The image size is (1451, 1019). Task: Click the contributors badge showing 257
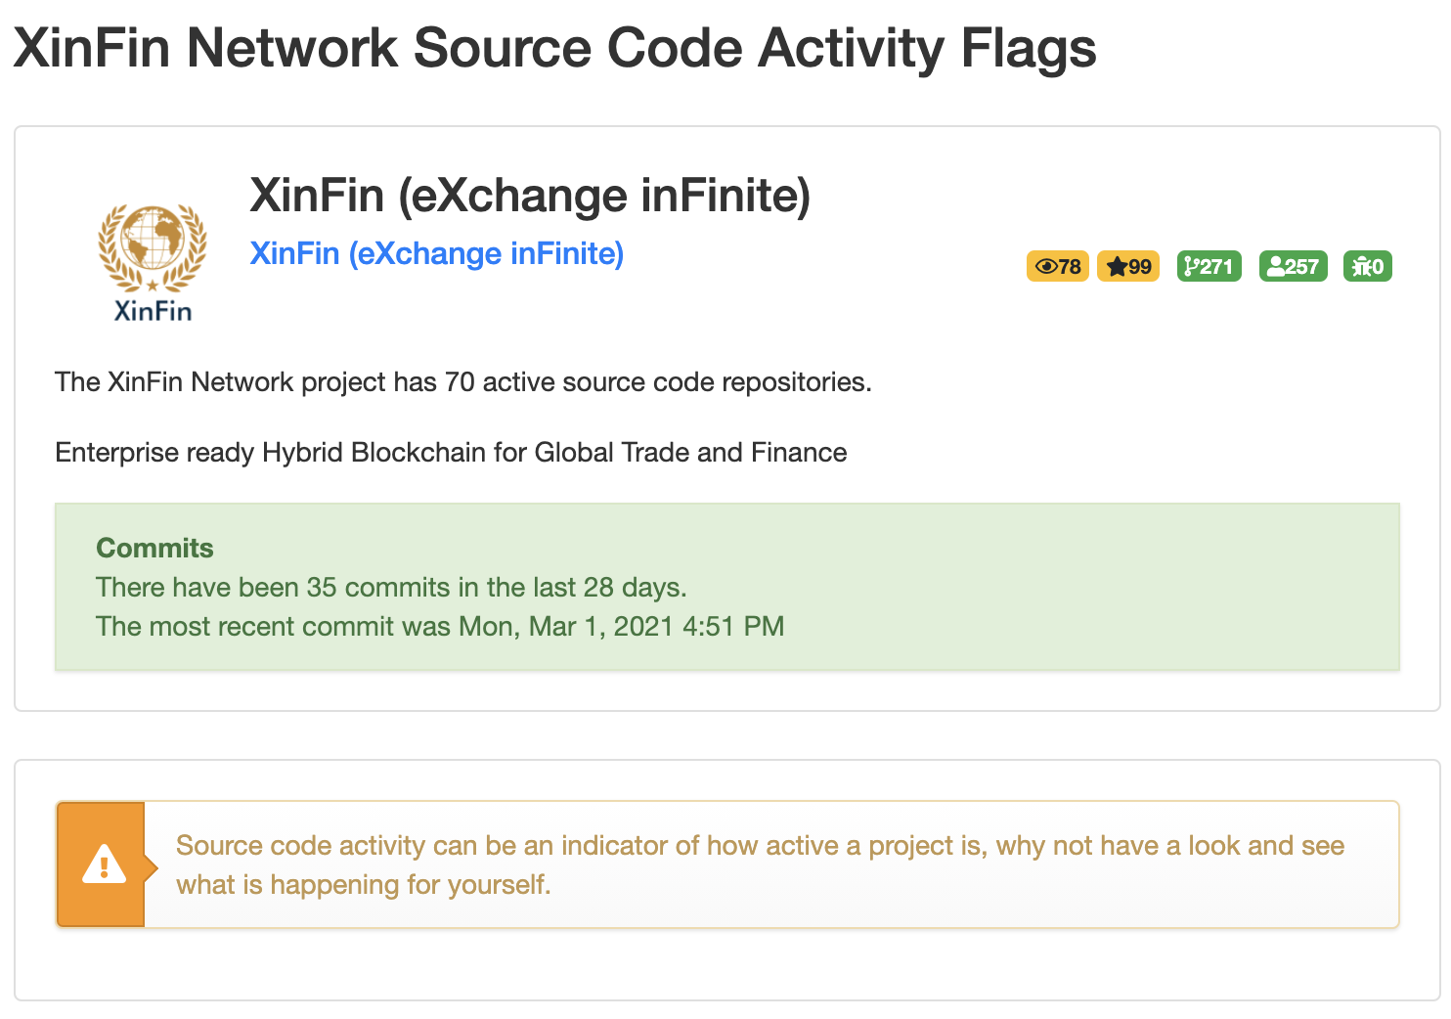click(1293, 266)
